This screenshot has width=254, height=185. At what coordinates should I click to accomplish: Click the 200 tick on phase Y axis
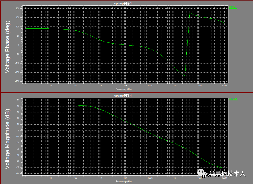17,8
